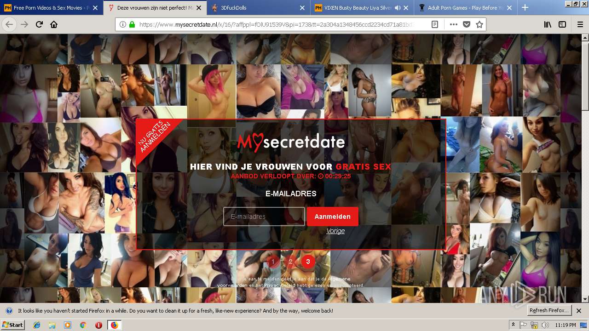
Task: Select step 3 circle indicator
Action: pyautogui.click(x=308, y=262)
